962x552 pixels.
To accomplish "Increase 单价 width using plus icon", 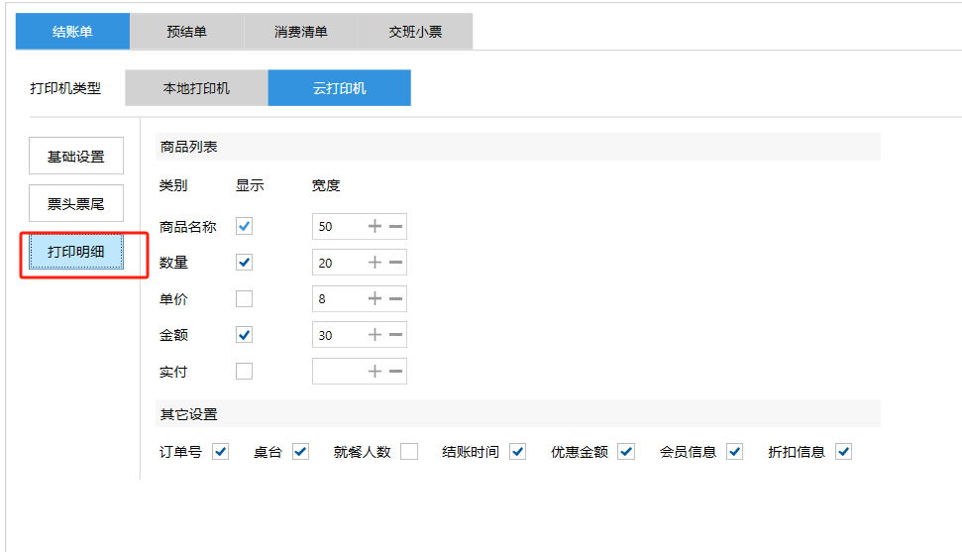I will pyautogui.click(x=374, y=298).
